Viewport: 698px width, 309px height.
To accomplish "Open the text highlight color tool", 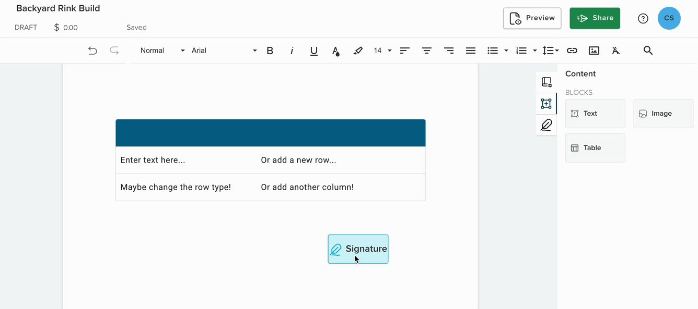I will pos(358,51).
